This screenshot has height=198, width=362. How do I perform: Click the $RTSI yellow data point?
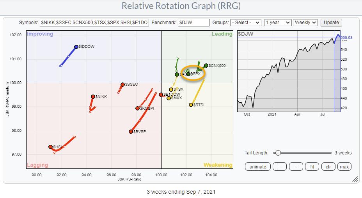191,105
